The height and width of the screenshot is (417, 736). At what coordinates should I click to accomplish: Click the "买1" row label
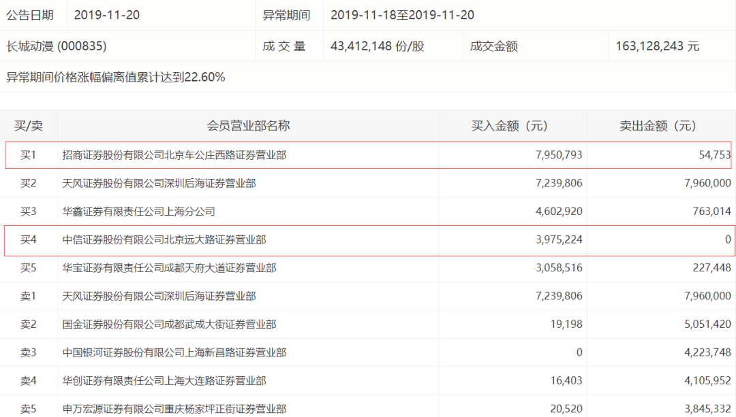click(x=28, y=155)
